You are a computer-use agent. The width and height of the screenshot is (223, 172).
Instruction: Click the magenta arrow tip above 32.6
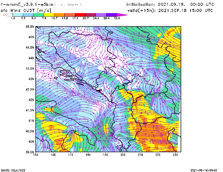pos(122,15)
